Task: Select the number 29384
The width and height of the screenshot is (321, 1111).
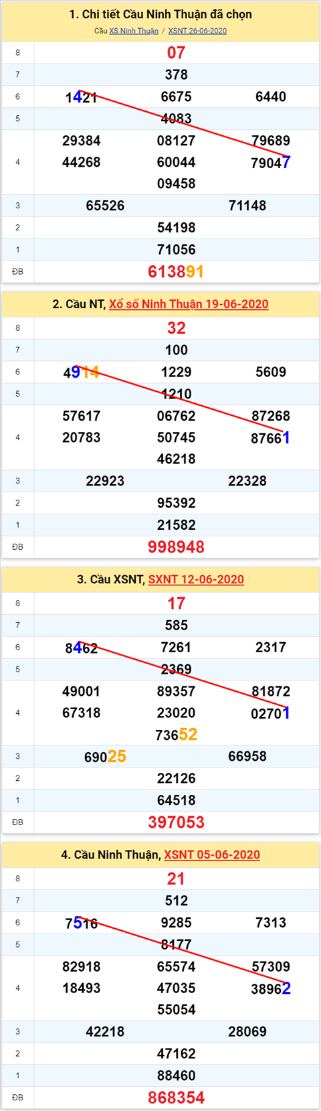Action: [82, 141]
